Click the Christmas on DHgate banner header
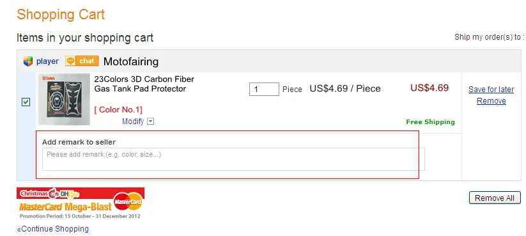The image size is (526, 236). click(x=81, y=193)
